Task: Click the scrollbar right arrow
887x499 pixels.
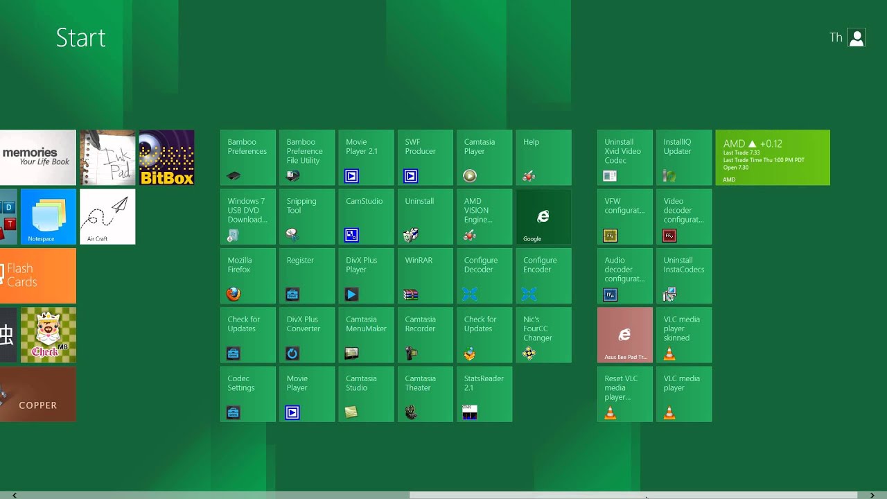Action: click(872, 496)
